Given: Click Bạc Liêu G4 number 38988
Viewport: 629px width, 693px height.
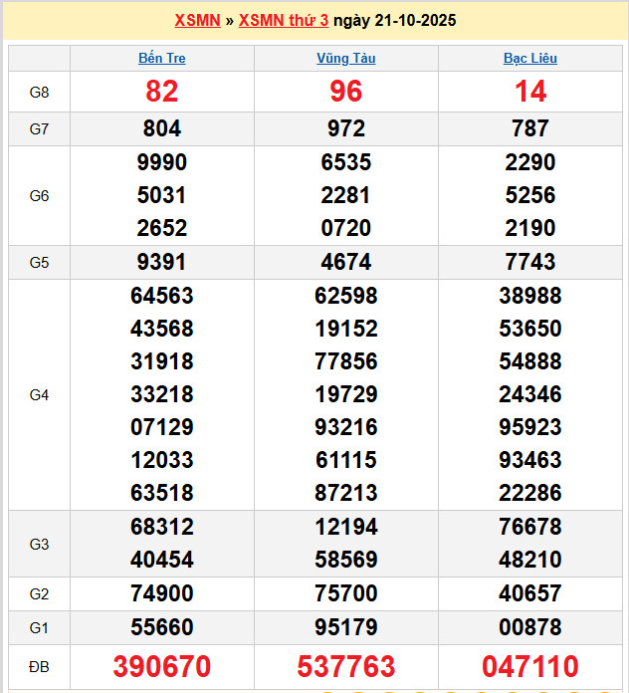Looking at the screenshot, I should click(x=530, y=296).
